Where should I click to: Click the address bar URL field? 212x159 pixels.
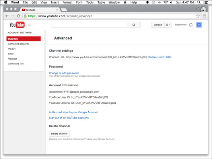[x=111, y=16]
